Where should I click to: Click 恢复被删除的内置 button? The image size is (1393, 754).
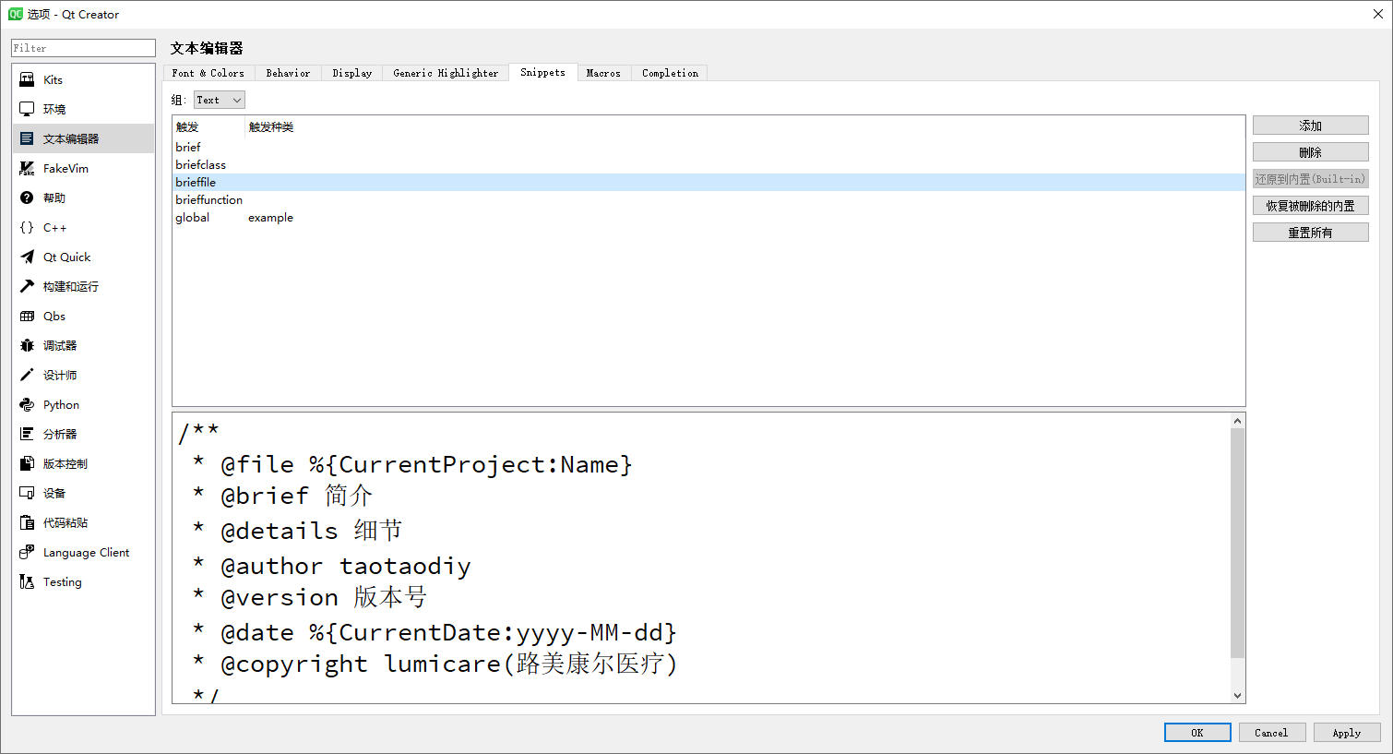tap(1310, 206)
